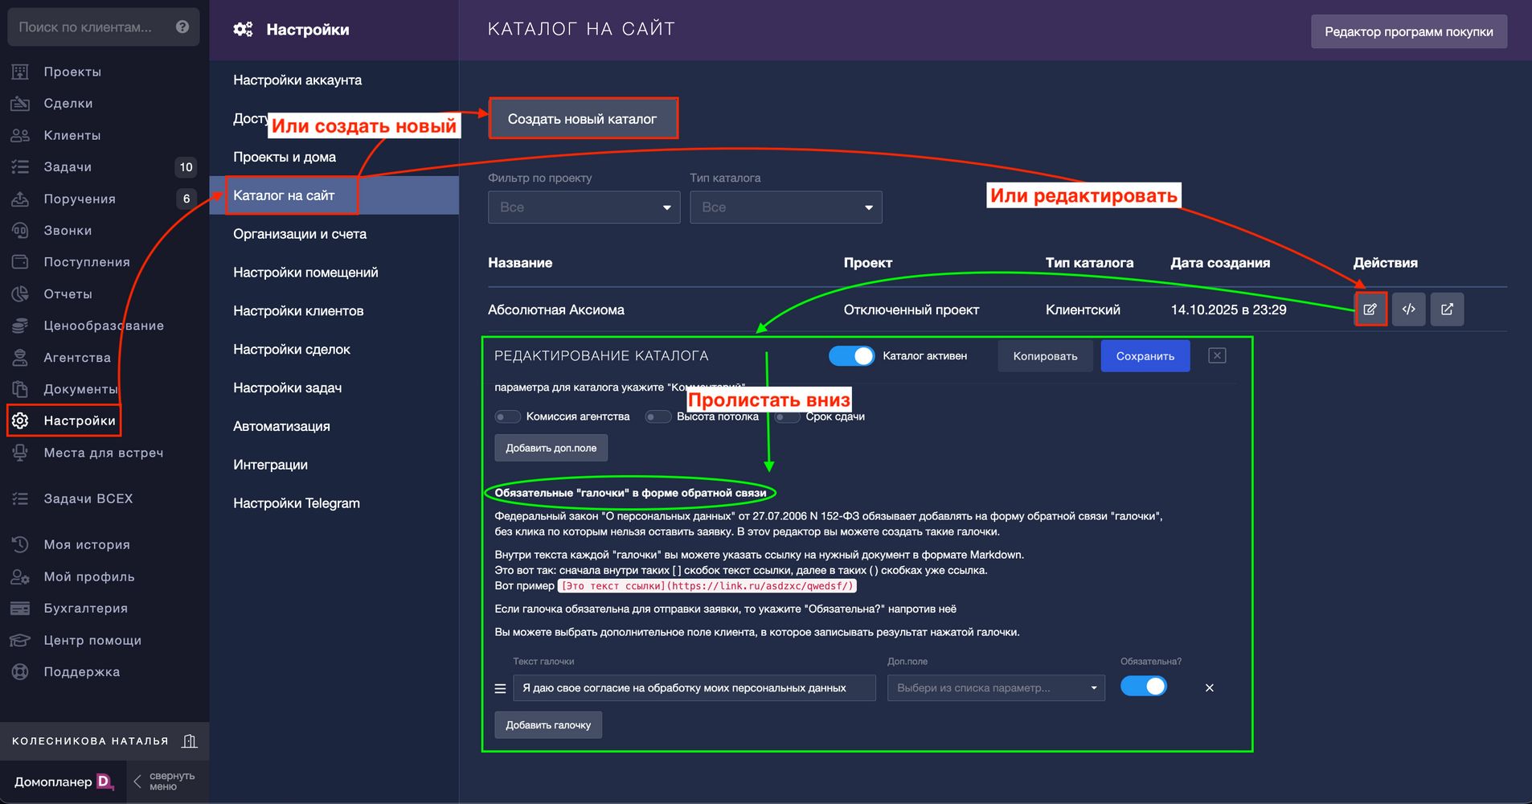Open the Фильтр по проекту dropdown
Viewport: 1532px width, 804px height.
[x=584, y=207]
